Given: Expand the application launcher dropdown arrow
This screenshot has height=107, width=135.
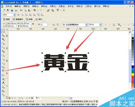Looking at the screenshot, I should pos(61,10).
